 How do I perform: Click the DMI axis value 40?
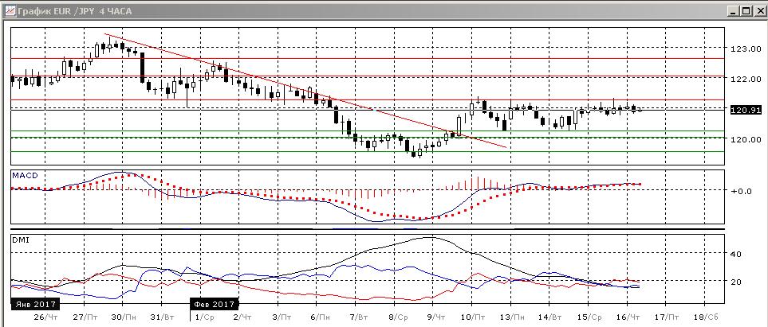click(736, 254)
